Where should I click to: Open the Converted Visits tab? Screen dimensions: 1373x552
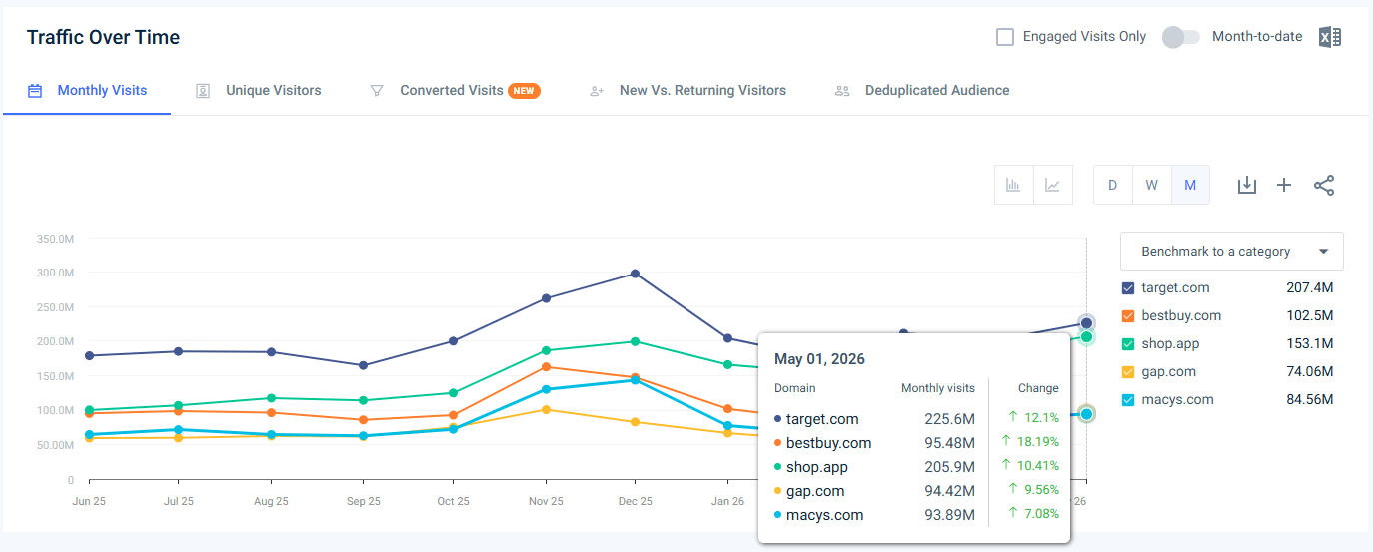(455, 91)
